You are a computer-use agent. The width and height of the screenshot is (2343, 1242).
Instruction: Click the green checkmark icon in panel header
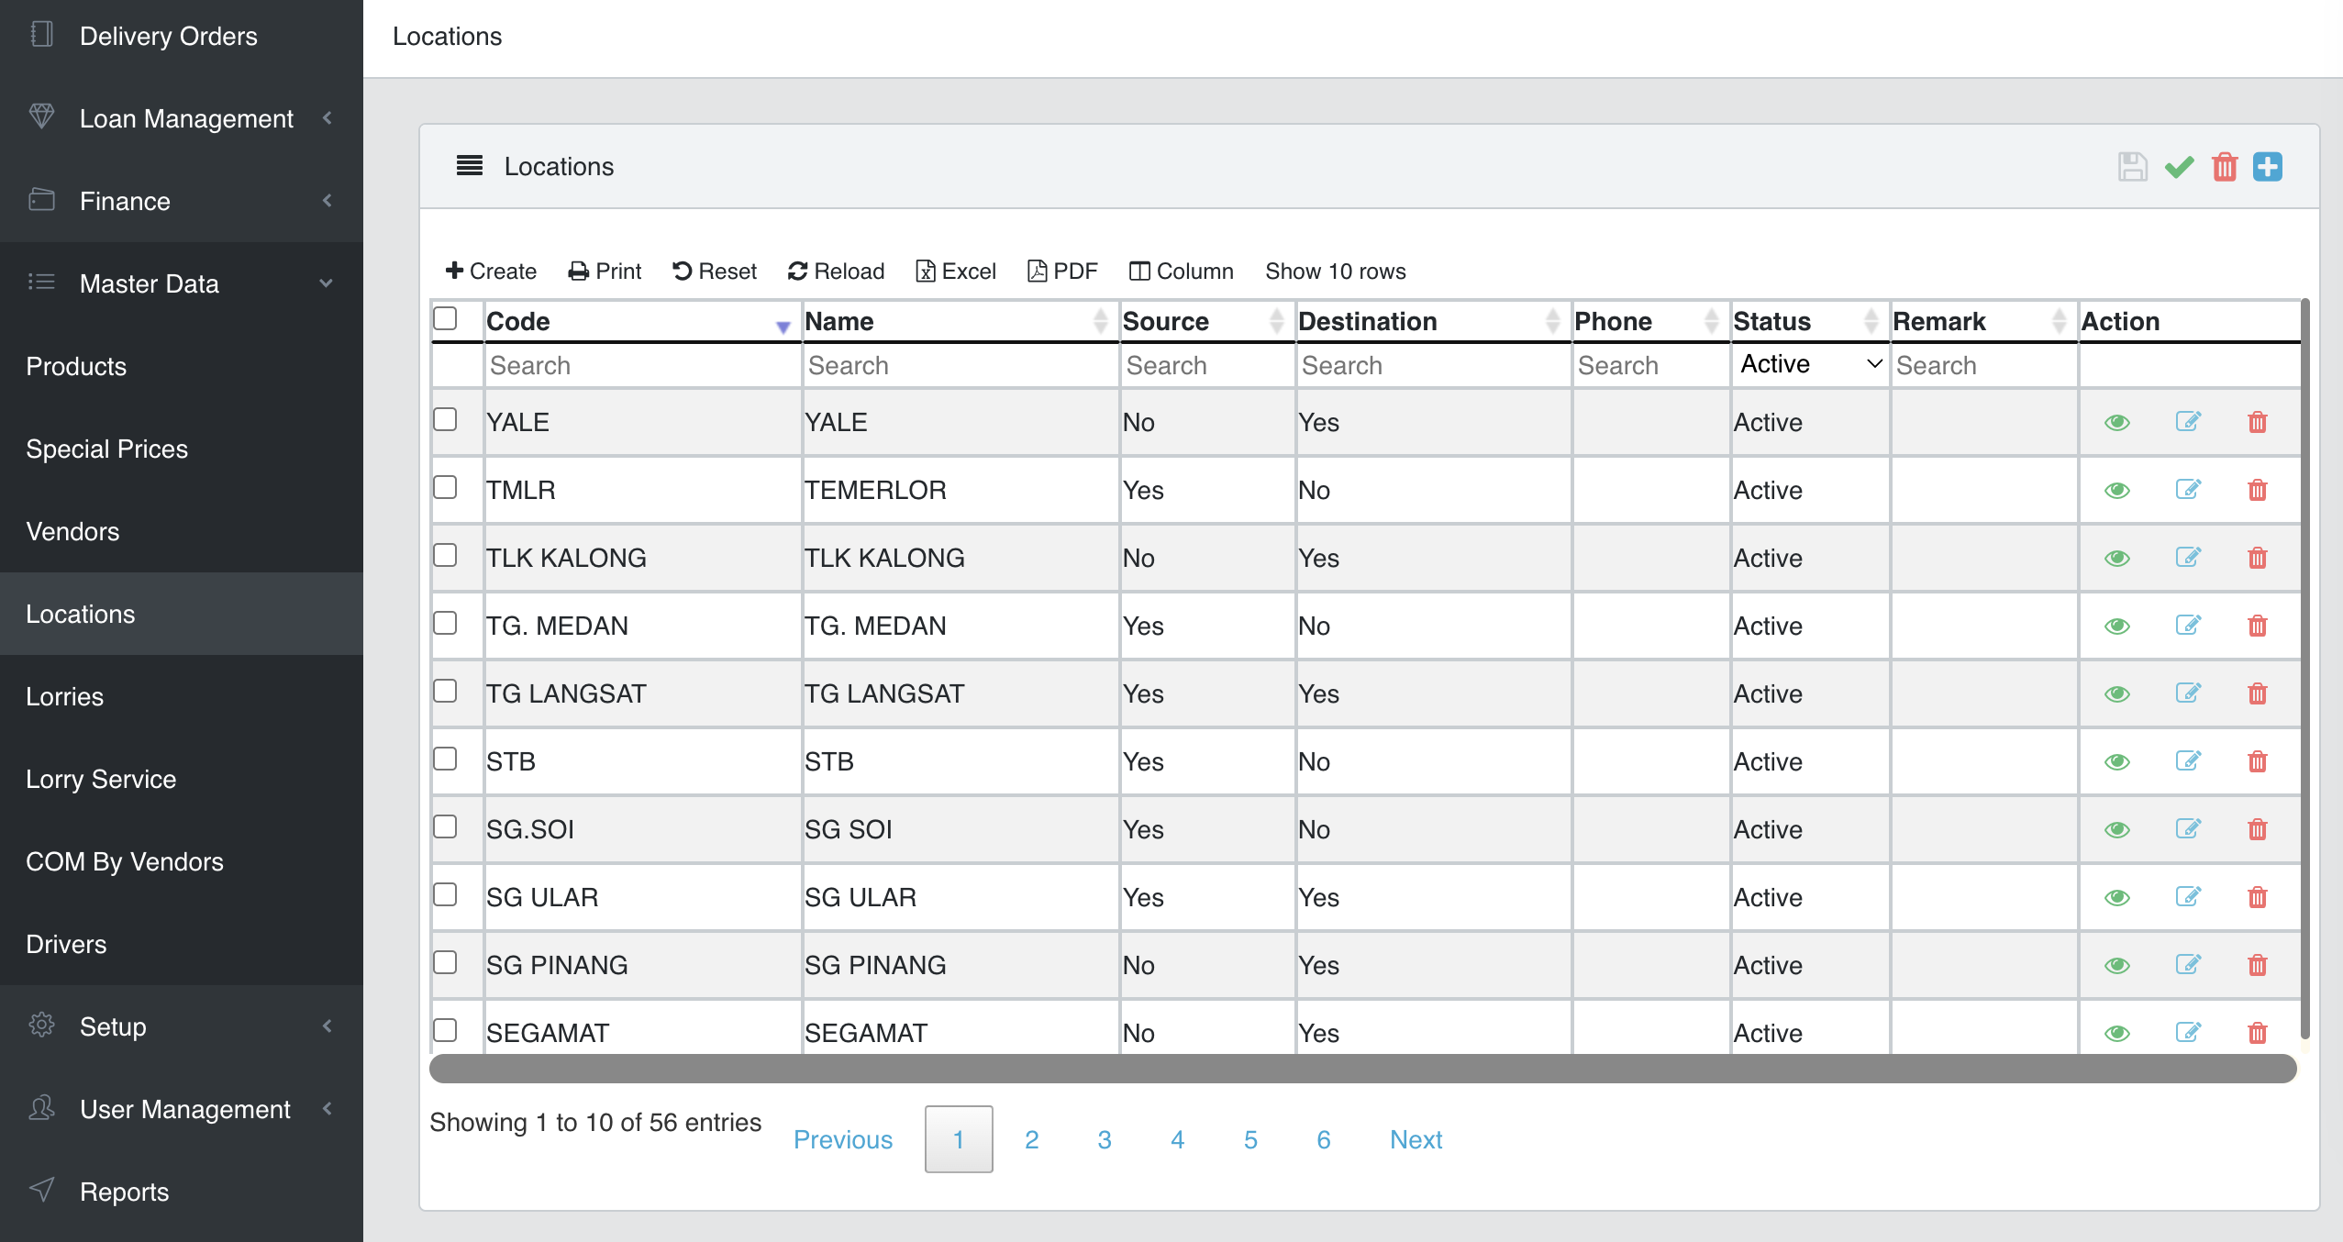click(x=2179, y=167)
